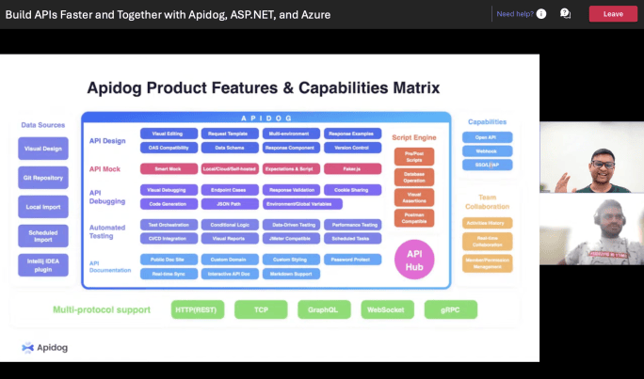Screen dimensions: 644x379
Task: Open the Need help? link
Action: [515, 14]
